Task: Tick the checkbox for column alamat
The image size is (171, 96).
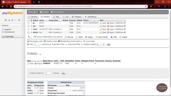Action: (x=29, y=33)
